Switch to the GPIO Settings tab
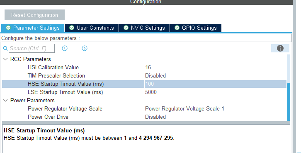The height and width of the screenshot is (153, 301). tap(196, 28)
